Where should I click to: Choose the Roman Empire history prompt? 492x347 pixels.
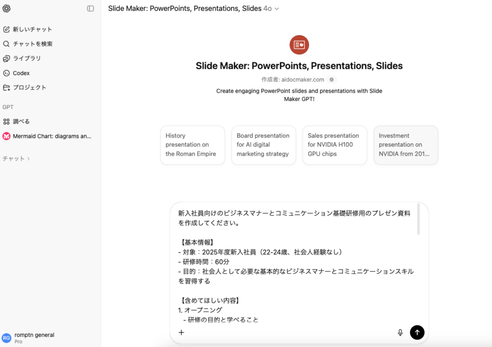tap(192, 145)
